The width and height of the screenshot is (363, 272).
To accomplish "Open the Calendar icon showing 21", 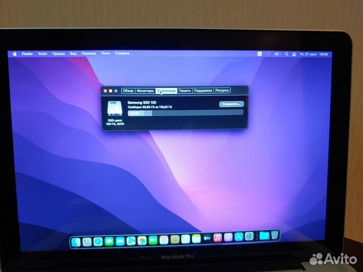I will pyautogui.click(x=164, y=240).
